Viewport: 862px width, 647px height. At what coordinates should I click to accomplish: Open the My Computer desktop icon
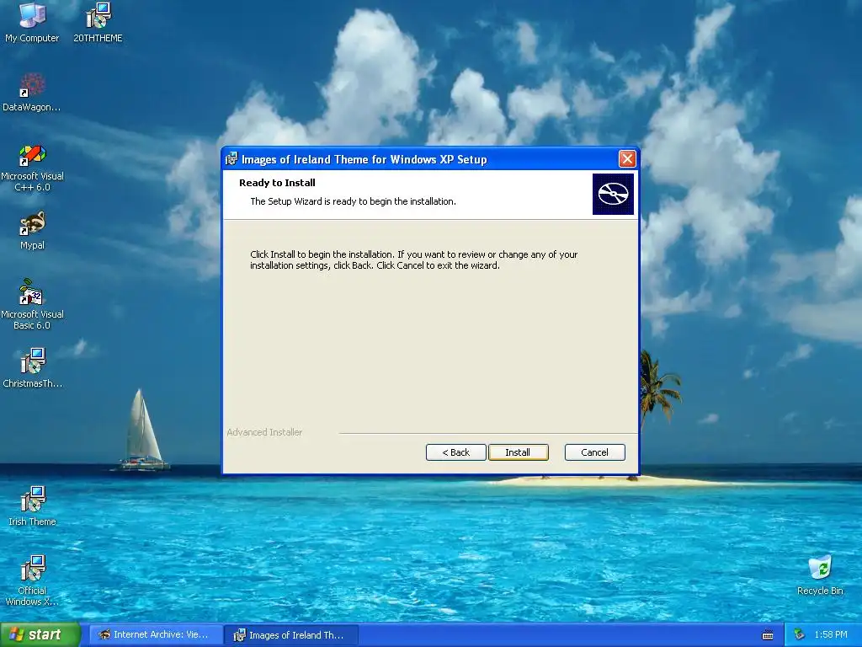point(32,22)
